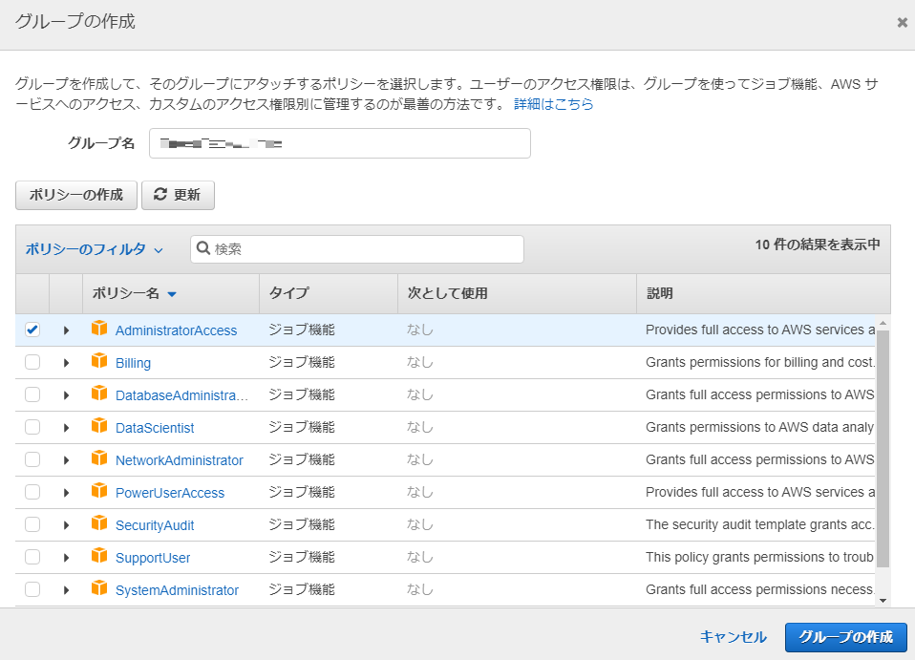Screen dimensions: 915x660
Task: Click the グループ名 input field
Action: coord(340,143)
